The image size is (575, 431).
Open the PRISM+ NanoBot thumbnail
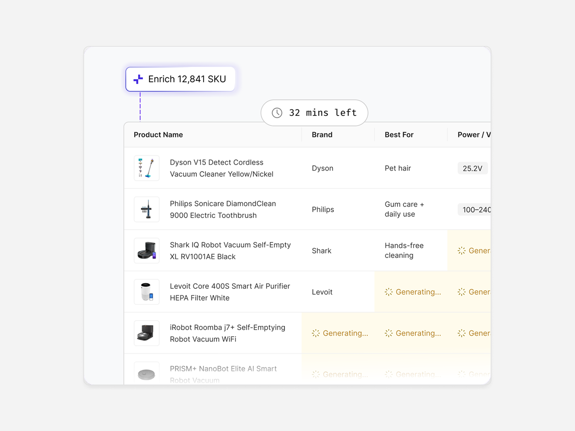147,374
